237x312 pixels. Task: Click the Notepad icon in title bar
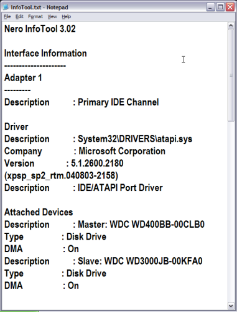click(x=6, y=7)
